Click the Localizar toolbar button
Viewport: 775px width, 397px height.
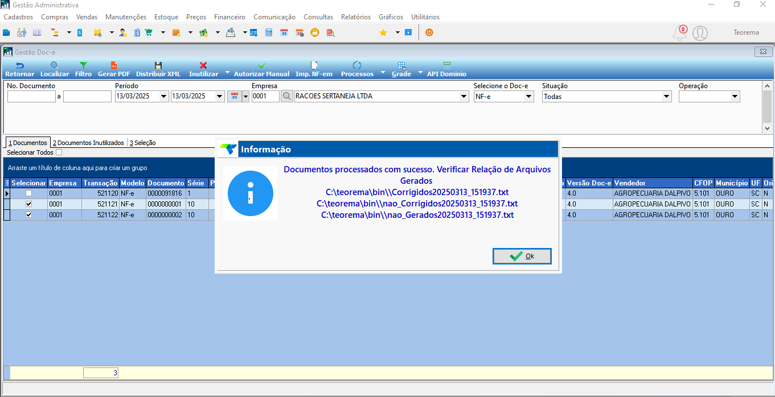pos(55,69)
